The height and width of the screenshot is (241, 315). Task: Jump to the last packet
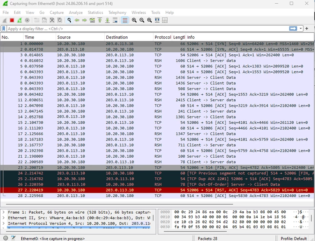pyautogui.click(x=108, y=20)
